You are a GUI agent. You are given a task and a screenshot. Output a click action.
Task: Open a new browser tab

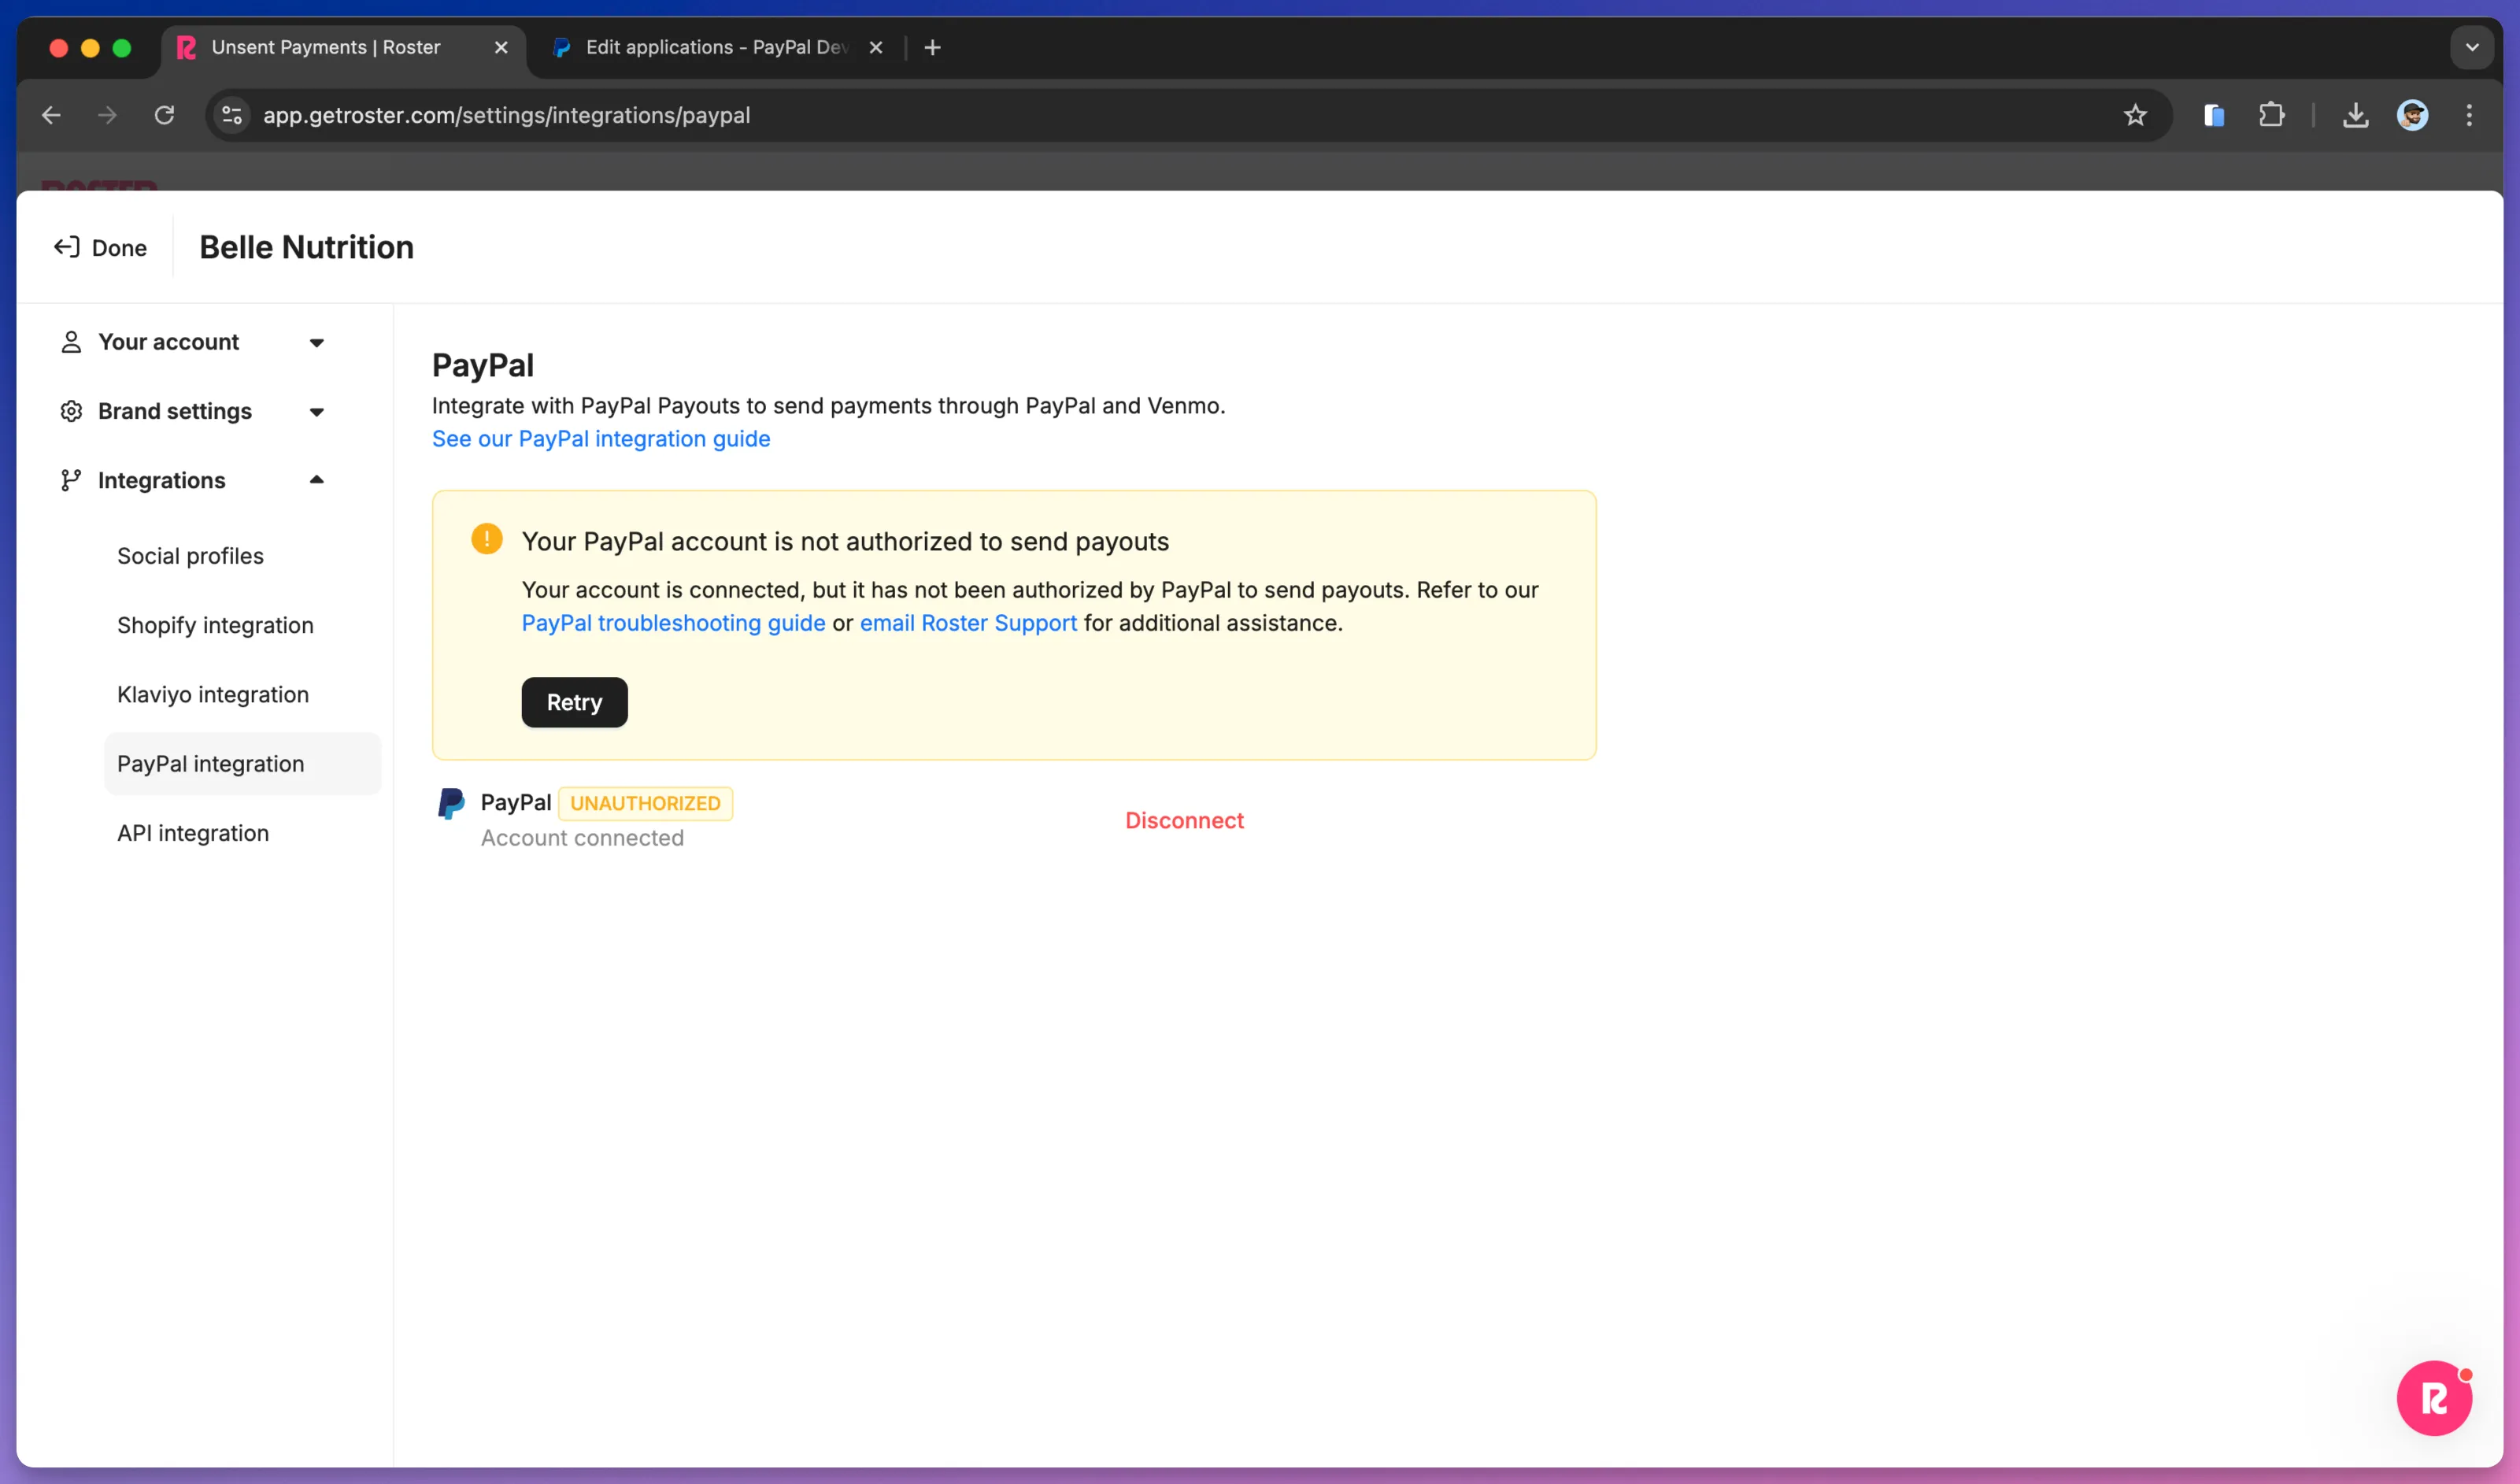tap(932, 47)
